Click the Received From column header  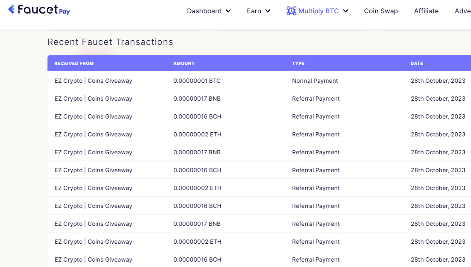coord(74,63)
